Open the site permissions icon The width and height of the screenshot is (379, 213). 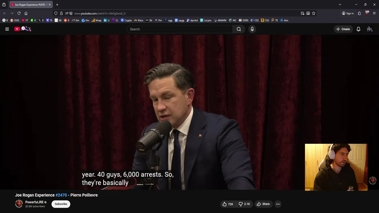pyautogui.click(x=67, y=13)
